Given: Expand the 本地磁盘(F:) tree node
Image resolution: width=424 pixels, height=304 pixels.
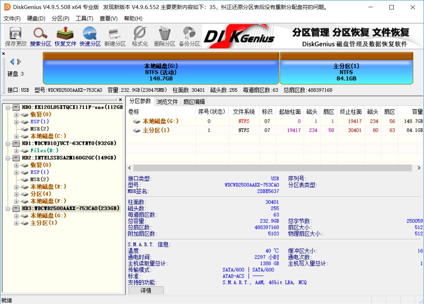Looking at the screenshot, I should (x=17, y=201).
